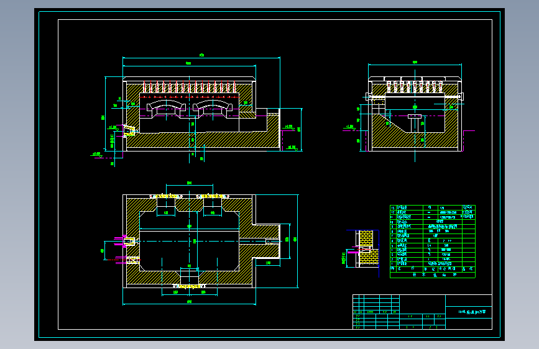Select the lower left-wall port in plan view
Image resolution: width=539 pixels, height=349 pixels.
pos(132,260)
